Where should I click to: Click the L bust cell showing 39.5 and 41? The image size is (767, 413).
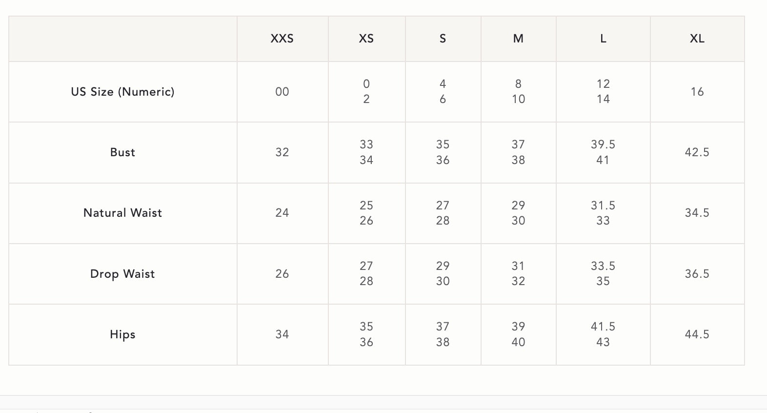pos(603,152)
